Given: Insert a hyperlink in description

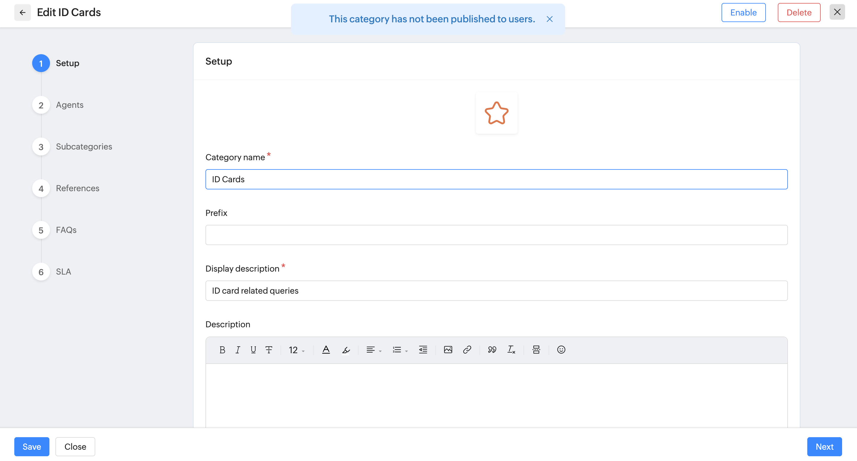Looking at the screenshot, I should coord(467,350).
